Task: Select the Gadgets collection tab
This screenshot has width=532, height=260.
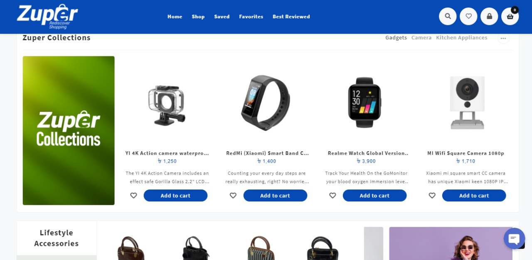Action: [396, 38]
